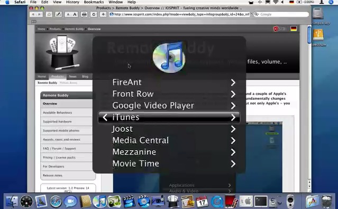This screenshot has width=338, height=209.
Task: Expand the iTunes row's right chevron
Action: click(233, 117)
